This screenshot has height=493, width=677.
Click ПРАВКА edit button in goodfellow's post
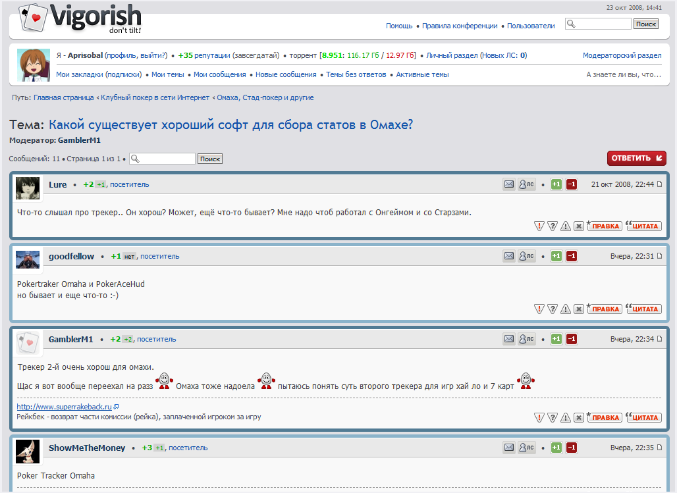click(604, 309)
